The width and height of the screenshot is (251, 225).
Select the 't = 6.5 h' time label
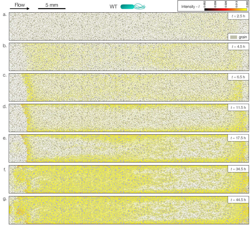tap(238, 77)
